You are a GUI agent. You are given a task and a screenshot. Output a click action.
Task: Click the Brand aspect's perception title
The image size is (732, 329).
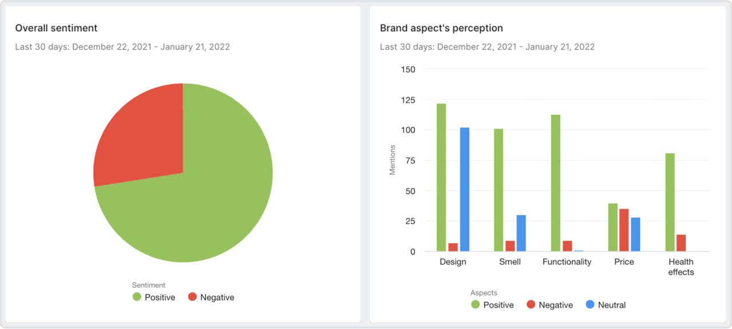pos(441,28)
